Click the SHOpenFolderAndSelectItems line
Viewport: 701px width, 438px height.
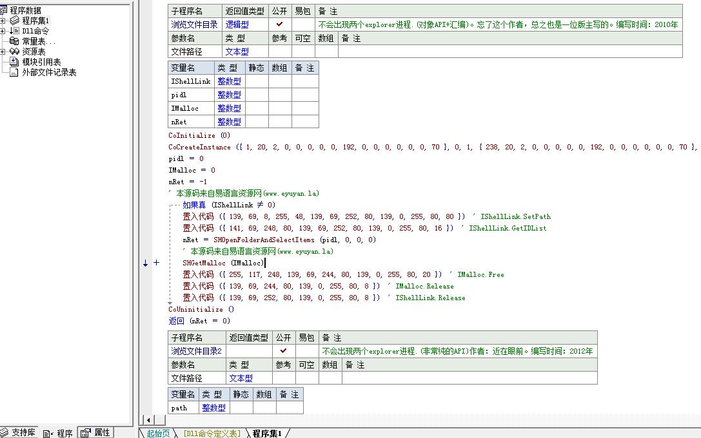tap(279, 240)
